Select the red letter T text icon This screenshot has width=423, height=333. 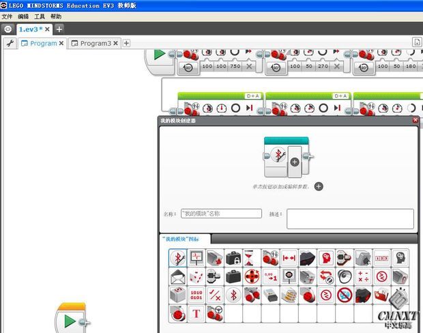[196, 313]
